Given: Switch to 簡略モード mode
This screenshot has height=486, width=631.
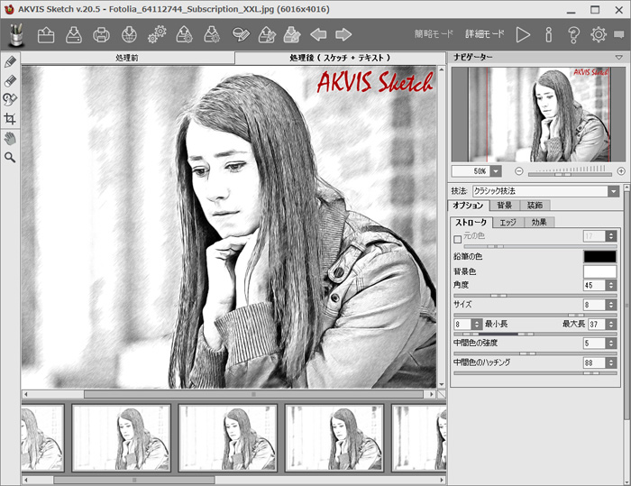Looking at the screenshot, I should (434, 35).
